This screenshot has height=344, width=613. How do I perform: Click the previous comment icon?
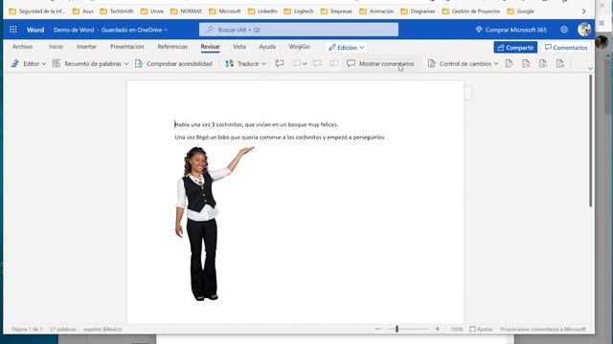(x=317, y=63)
